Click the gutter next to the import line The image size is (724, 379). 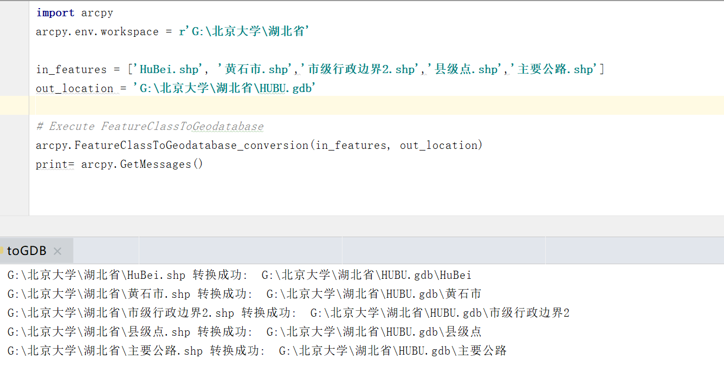15,12
